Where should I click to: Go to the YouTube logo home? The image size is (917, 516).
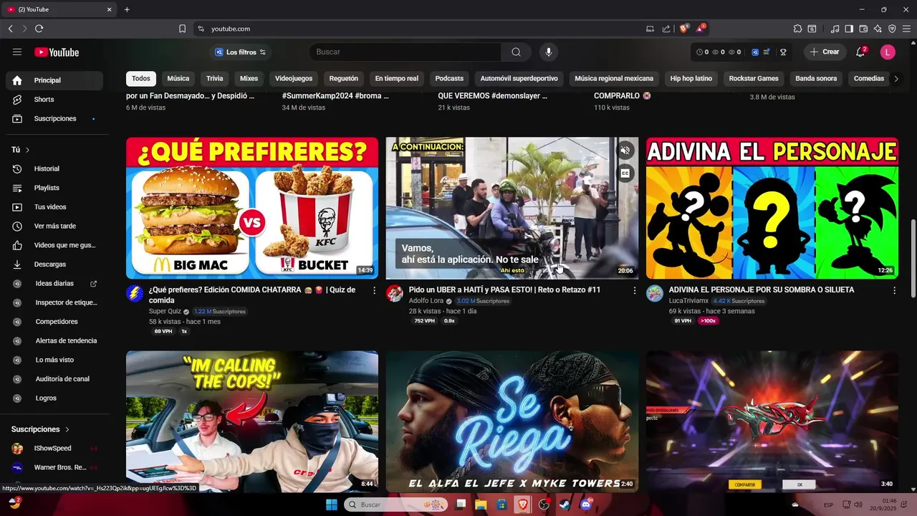[57, 52]
